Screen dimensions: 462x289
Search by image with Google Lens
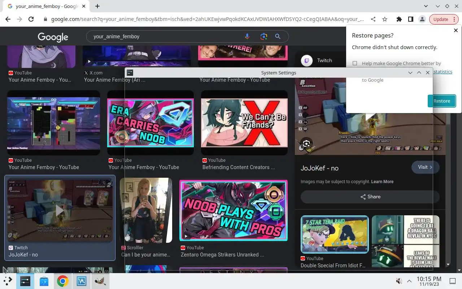[x=263, y=36]
